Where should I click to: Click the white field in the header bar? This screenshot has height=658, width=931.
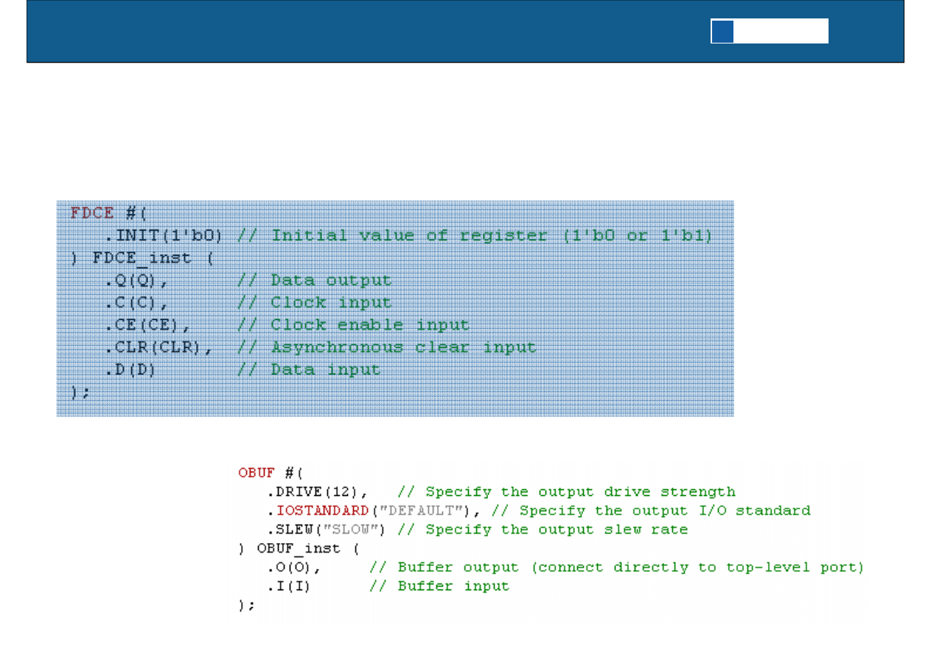click(781, 32)
